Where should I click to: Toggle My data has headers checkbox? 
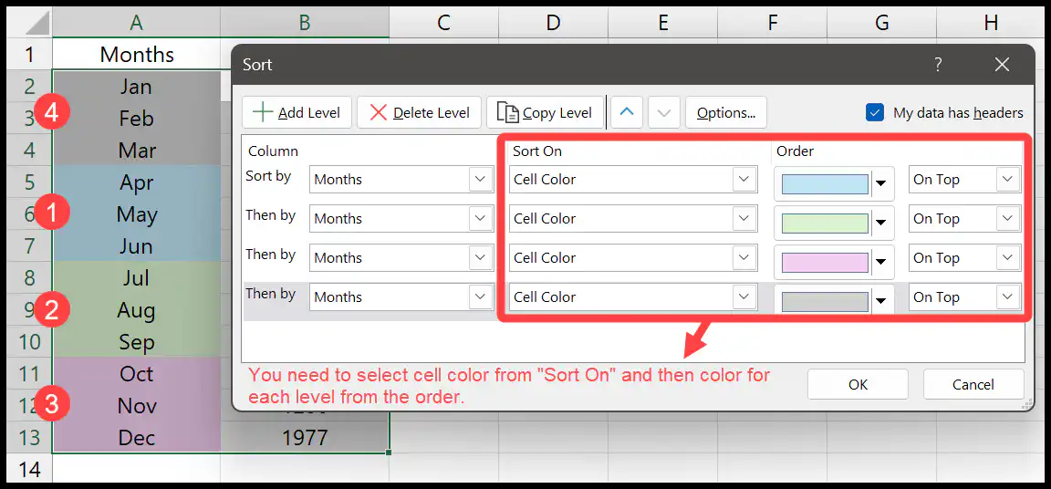(875, 112)
